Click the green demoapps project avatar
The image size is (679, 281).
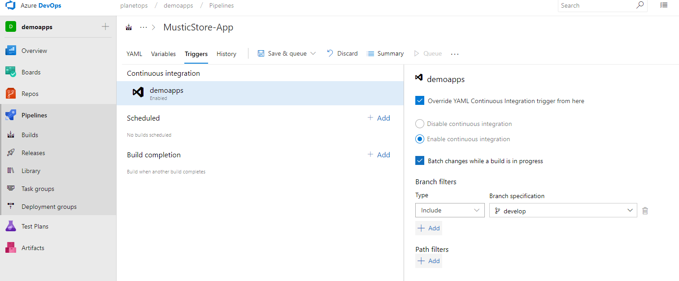[x=11, y=27]
